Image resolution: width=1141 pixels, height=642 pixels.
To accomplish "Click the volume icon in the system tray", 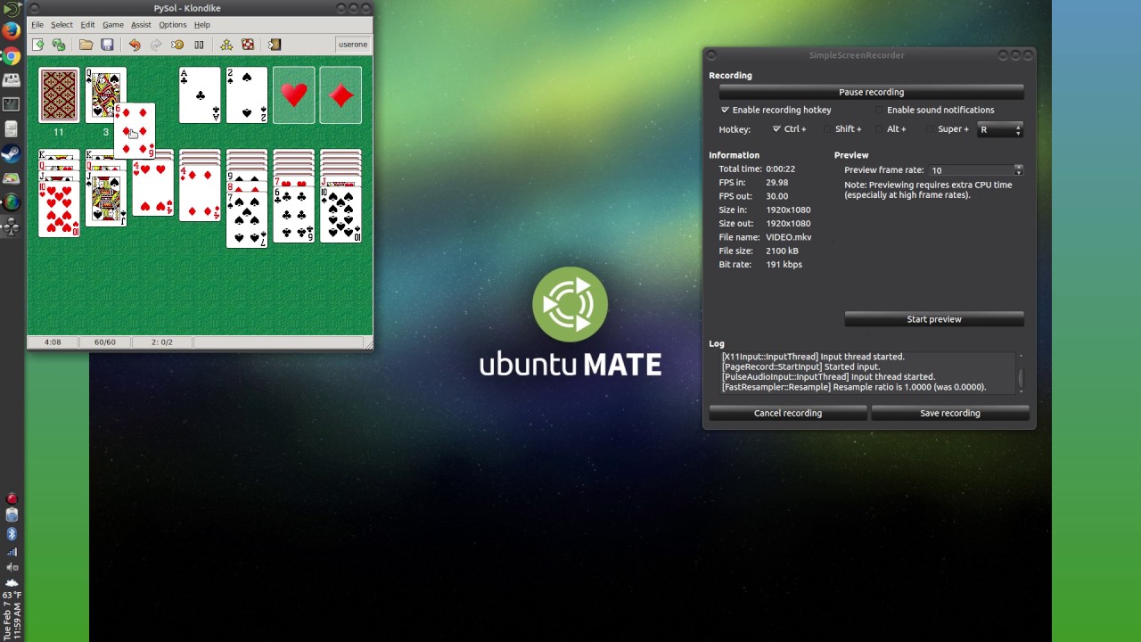I will point(12,567).
